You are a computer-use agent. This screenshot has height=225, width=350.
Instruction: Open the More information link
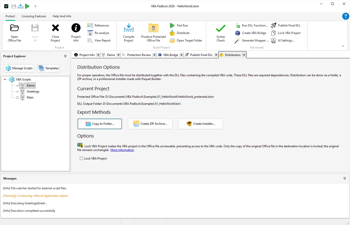click(122, 150)
